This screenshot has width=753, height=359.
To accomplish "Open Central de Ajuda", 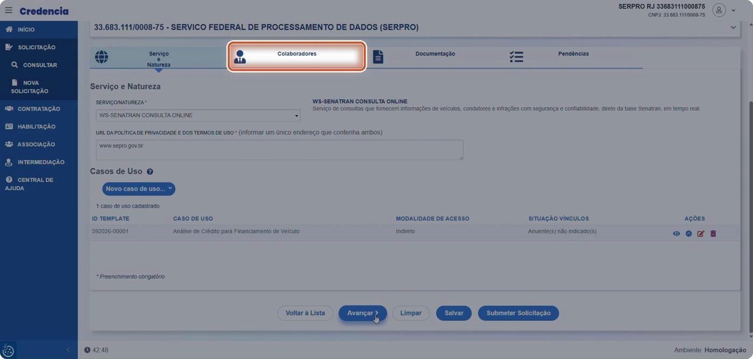I will coord(39,184).
